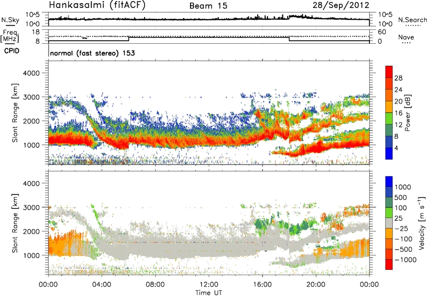Click the "20:00" time tick label
Screen dimensions: 427x296
315,285
